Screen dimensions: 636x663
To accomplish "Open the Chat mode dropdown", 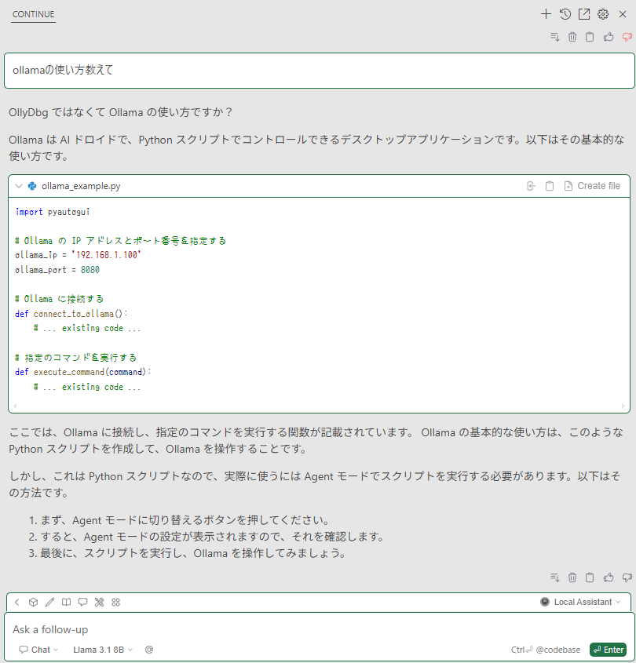I will (36, 650).
